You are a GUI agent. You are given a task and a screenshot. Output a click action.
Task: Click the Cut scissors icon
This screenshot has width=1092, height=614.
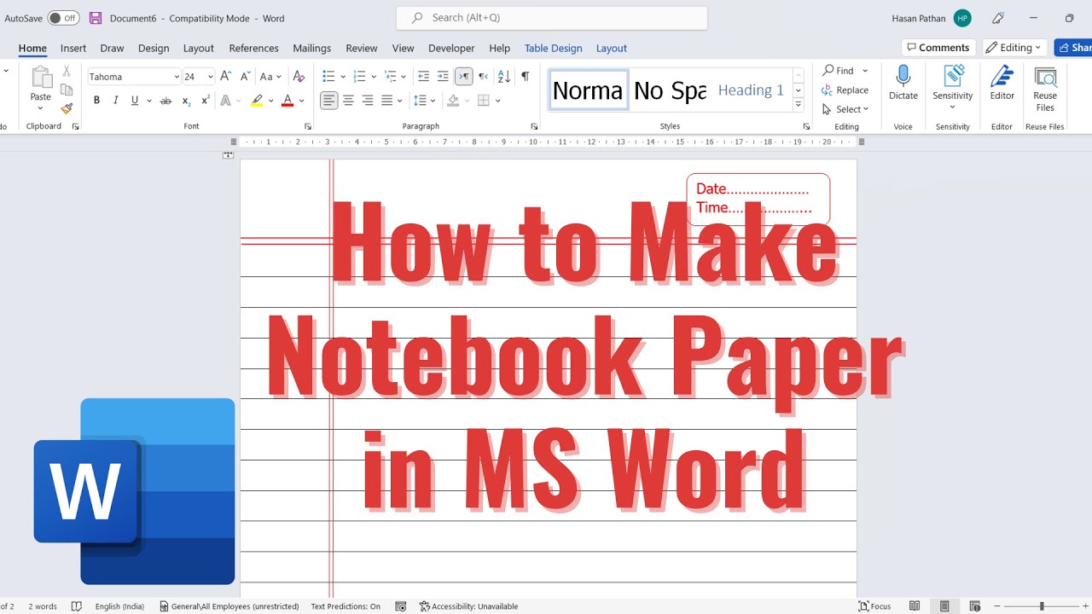[x=67, y=72]
